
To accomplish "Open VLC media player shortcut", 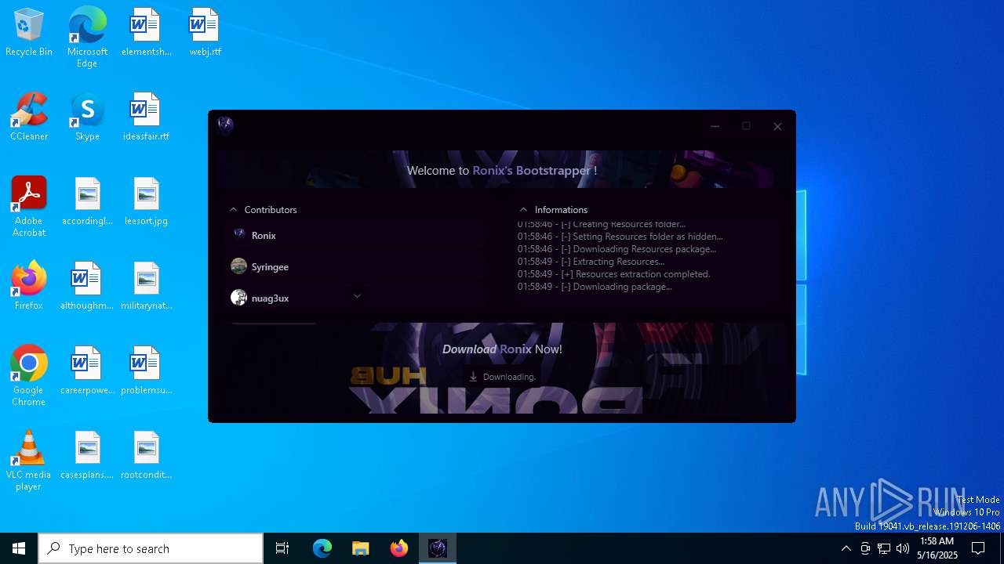I will 29,461.
